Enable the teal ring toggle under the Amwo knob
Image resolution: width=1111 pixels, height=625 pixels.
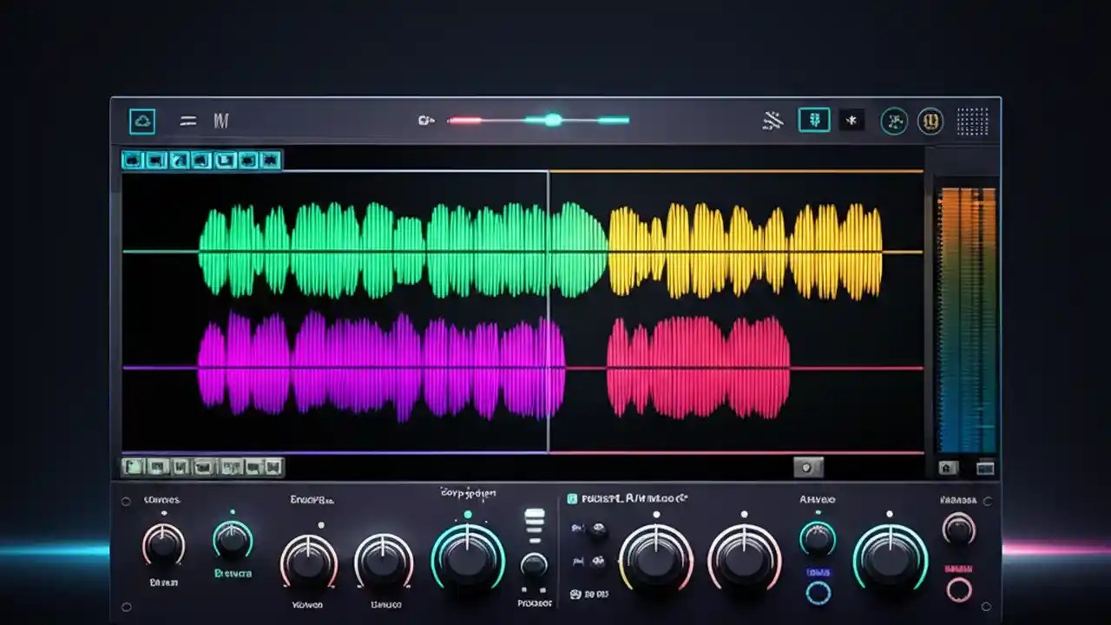(x=817, y=589)
